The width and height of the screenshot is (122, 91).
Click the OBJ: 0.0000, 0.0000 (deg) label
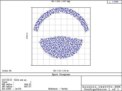pos(61,1)
